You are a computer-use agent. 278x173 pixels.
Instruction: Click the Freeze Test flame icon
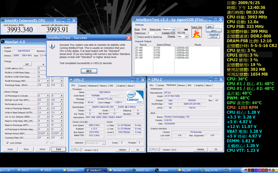tap(196, 33)
